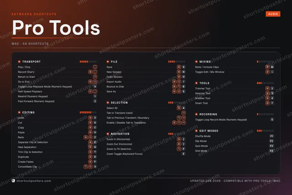Click the X key beside Cut
292x195 pixels.
click(95, 123)
